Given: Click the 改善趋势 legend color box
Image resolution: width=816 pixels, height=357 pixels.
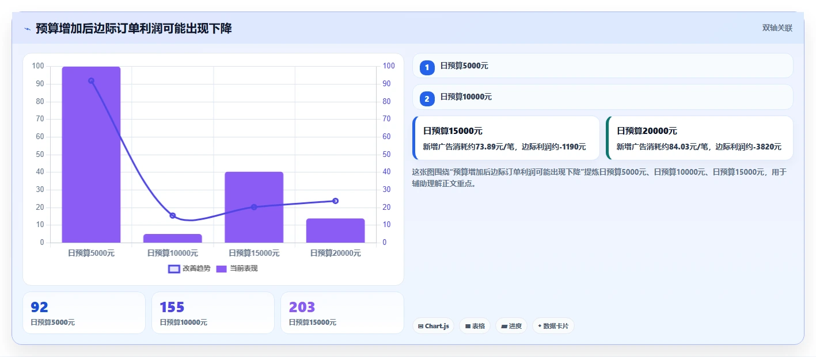Looking at the screenshot, I should pyautogui.click(x=174, y=268).
